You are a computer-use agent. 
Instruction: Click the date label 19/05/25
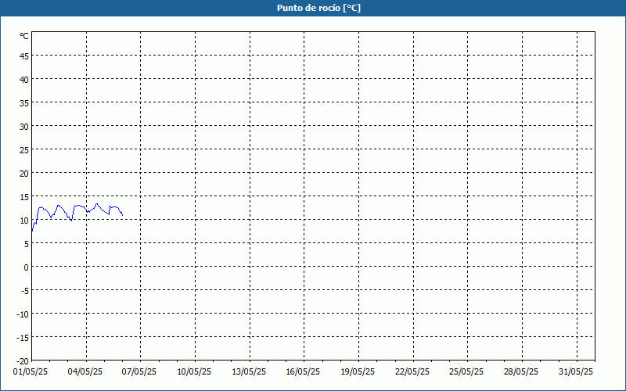click(358, 372)
